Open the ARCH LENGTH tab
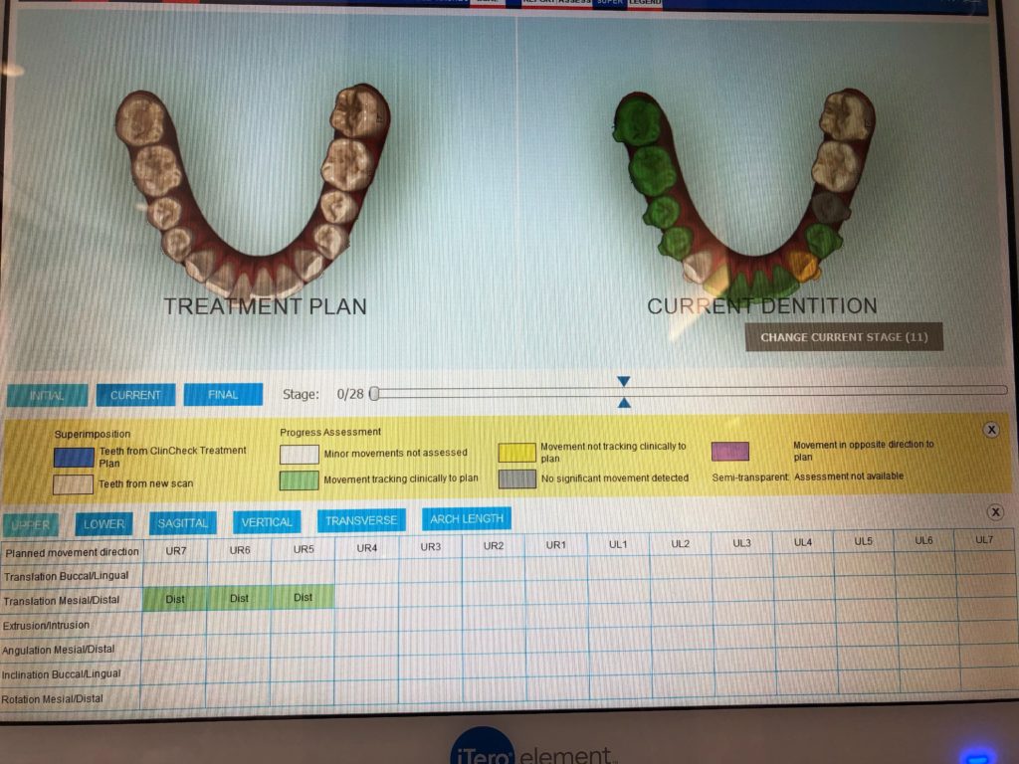Screen dimensions: 1019x764 click(467, 518)
